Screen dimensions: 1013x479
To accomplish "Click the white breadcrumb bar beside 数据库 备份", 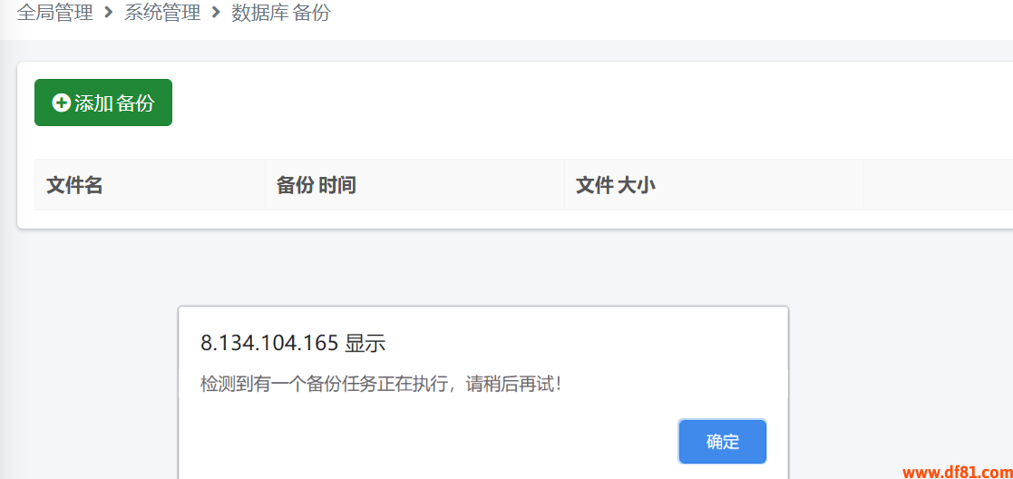I will coord(646,15).
